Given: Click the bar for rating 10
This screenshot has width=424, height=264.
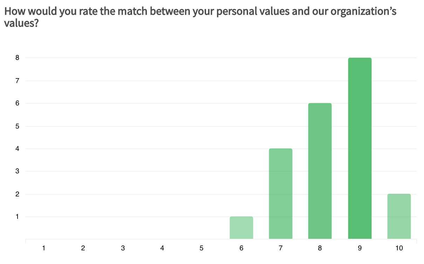Looking at the screenshot, I should point(399,217).
